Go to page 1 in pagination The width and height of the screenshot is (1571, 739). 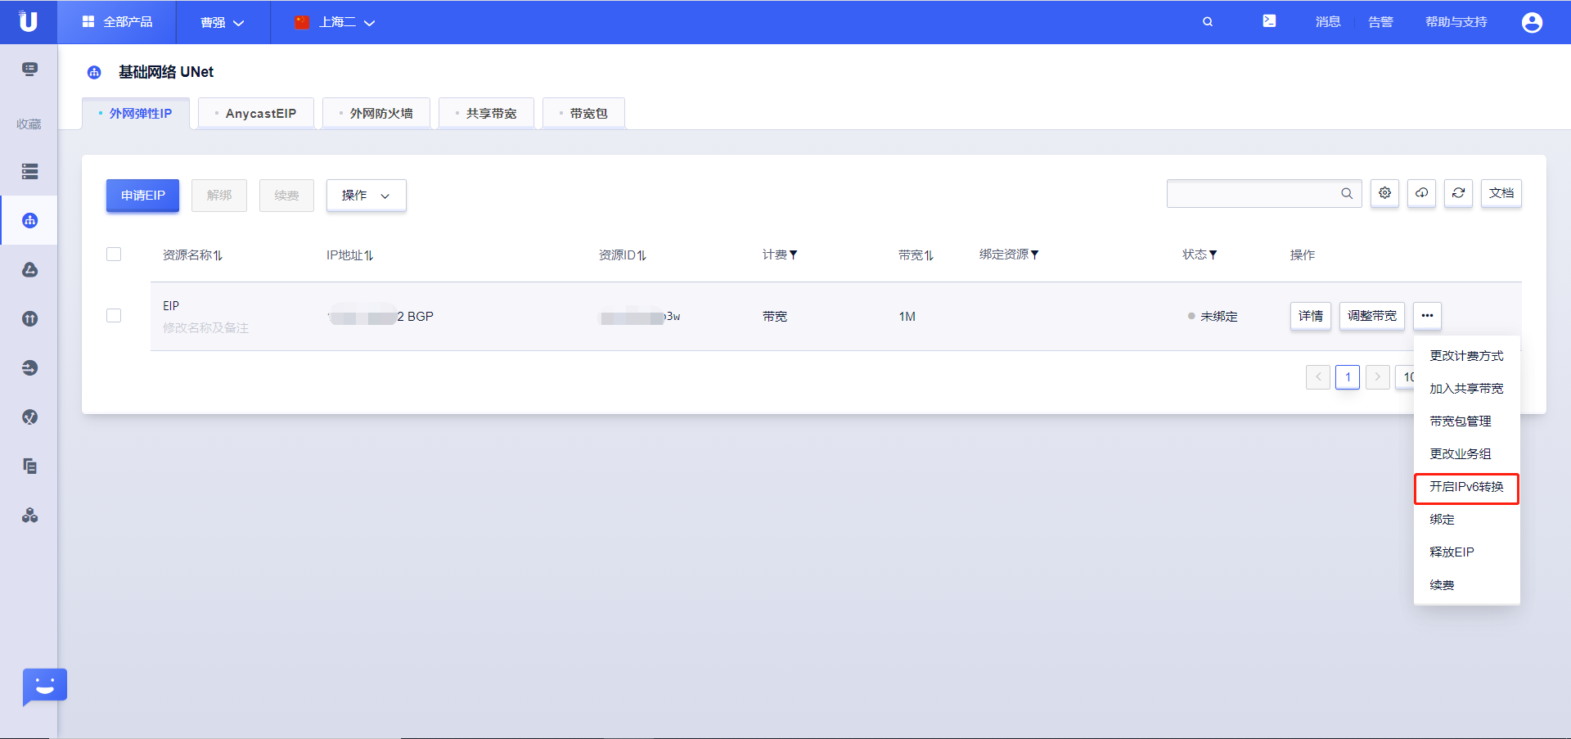click(1348, 377)
